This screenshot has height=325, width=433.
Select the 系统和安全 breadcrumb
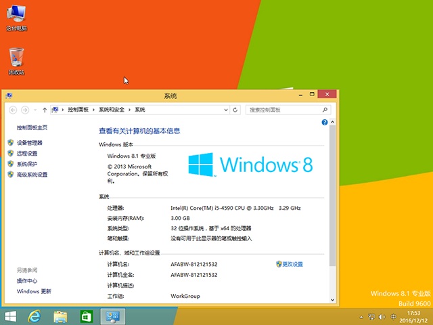pyautogui.click(x=112, y=110)
